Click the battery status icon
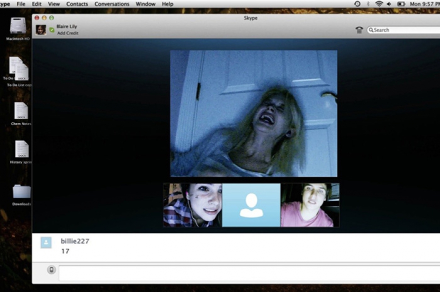This screenshot has height=292, width=440. tap(400, 4)
